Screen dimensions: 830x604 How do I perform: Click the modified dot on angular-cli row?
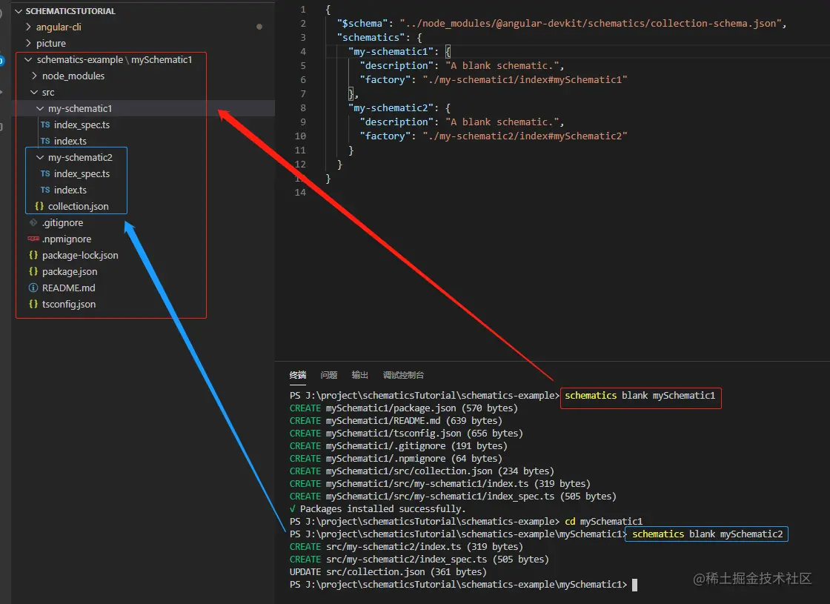259,27
